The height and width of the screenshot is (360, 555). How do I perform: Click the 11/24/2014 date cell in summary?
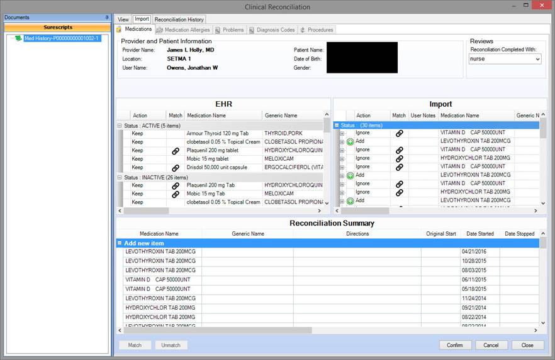pos(480,298)
